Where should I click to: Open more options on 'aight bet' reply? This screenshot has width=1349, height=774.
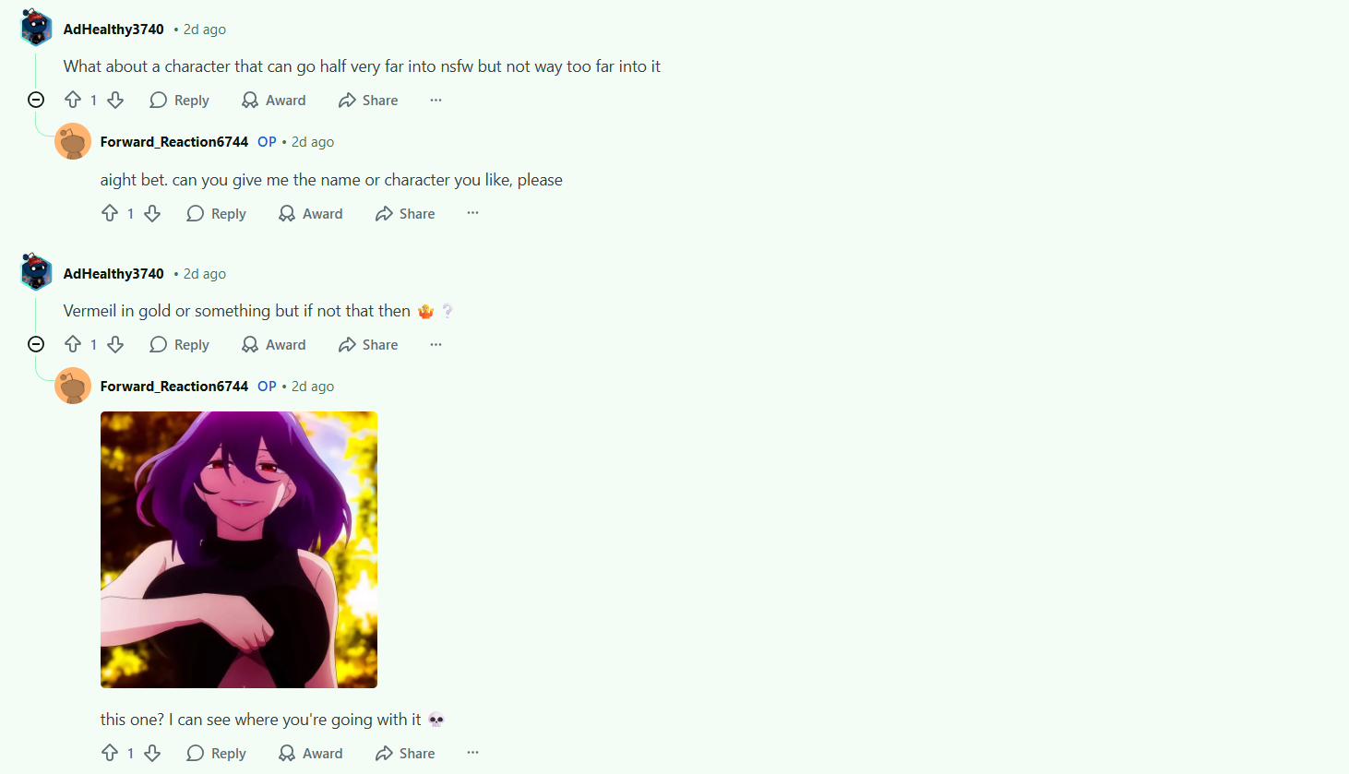tap(472, 213)
